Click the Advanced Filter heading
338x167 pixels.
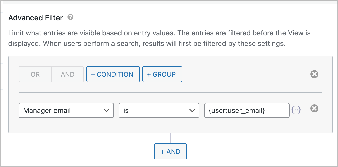pyautogui.click(x=35, y=18)
